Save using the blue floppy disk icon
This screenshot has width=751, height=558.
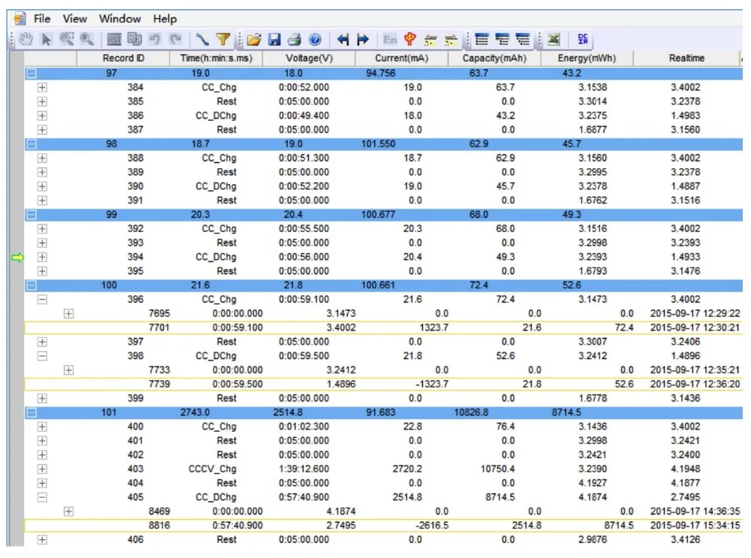click(x=274, y=39)
